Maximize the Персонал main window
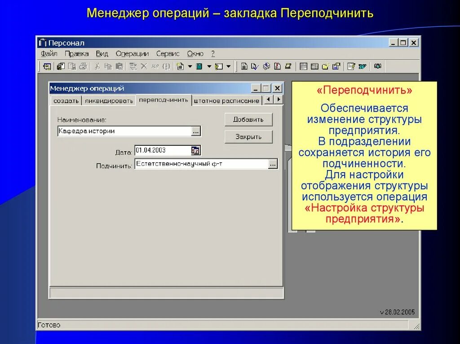 [x=403, y=43]
